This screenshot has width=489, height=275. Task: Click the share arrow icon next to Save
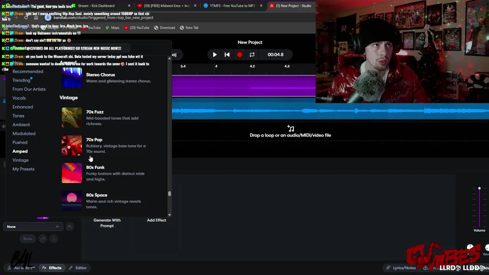coord(43,239)
